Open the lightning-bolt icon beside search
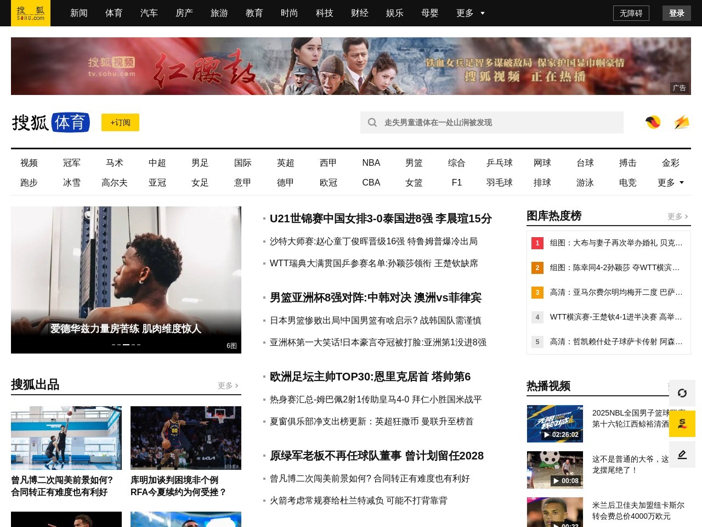 682,122
